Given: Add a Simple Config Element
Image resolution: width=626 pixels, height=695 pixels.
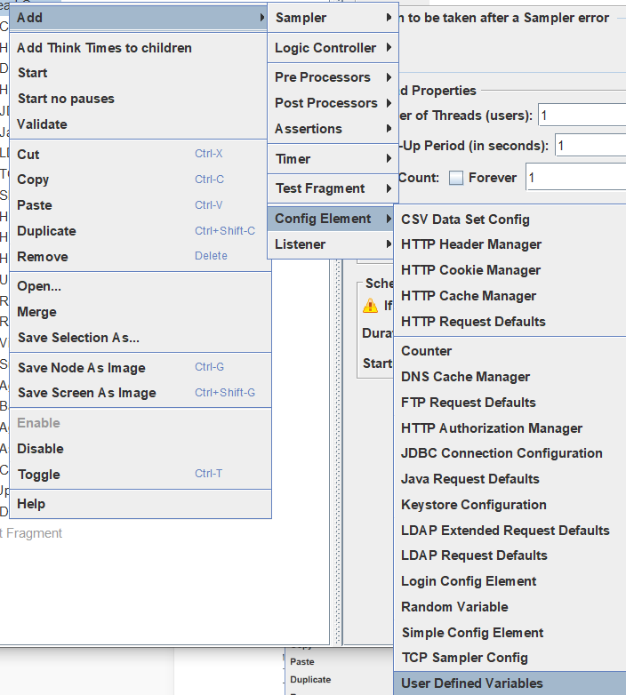Looking at the screenshot, I should [510, 633].
